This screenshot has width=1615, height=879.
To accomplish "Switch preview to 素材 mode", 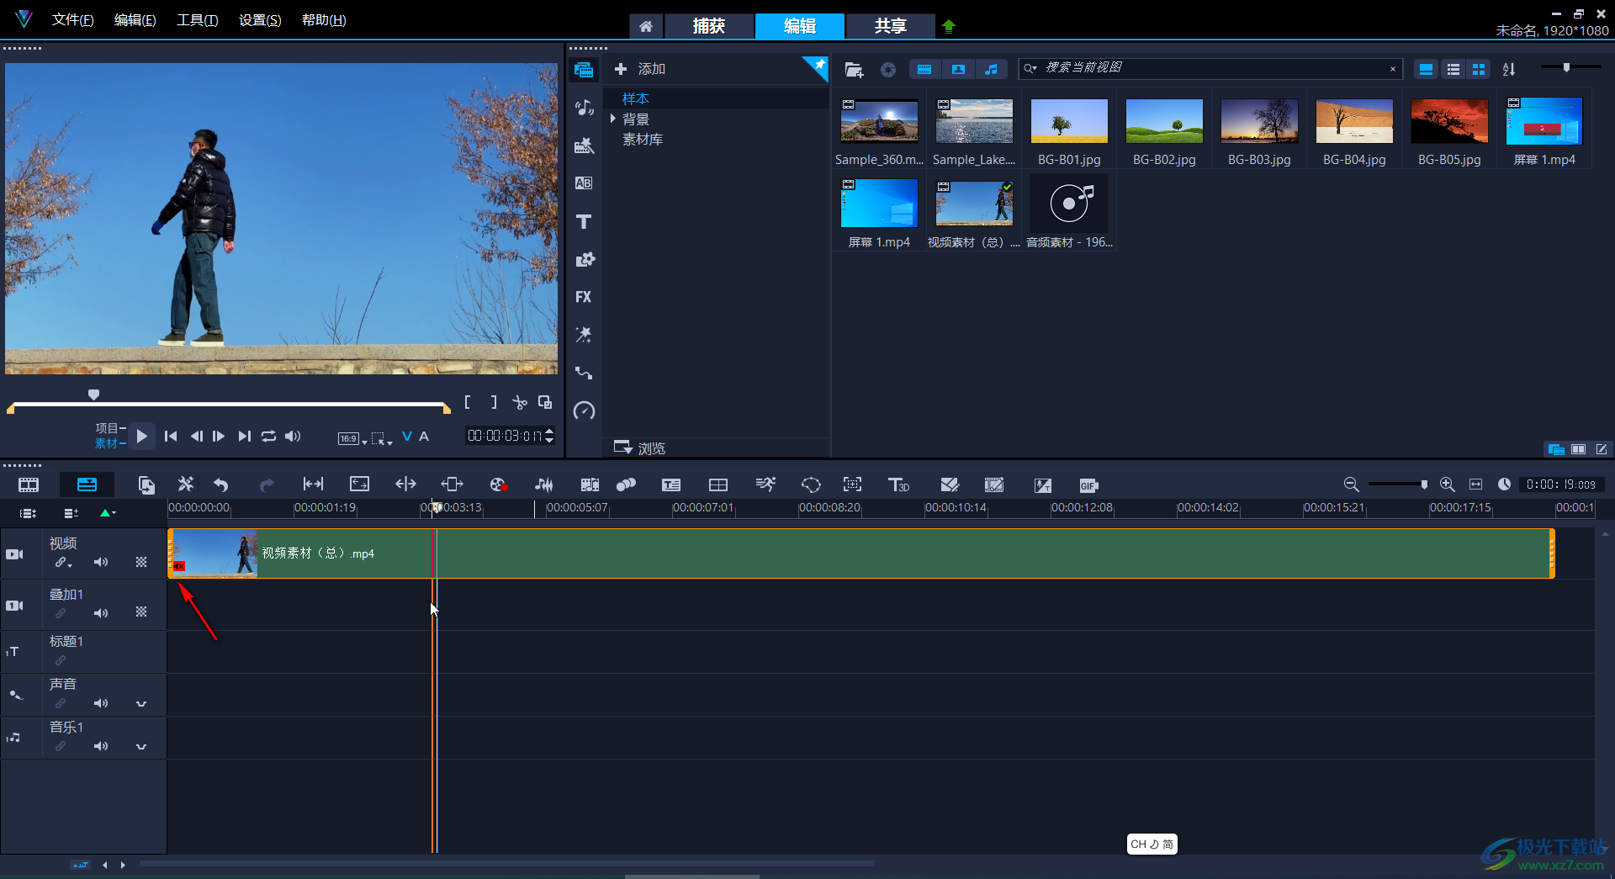I will pyautogui.click(x=106, y=443).
